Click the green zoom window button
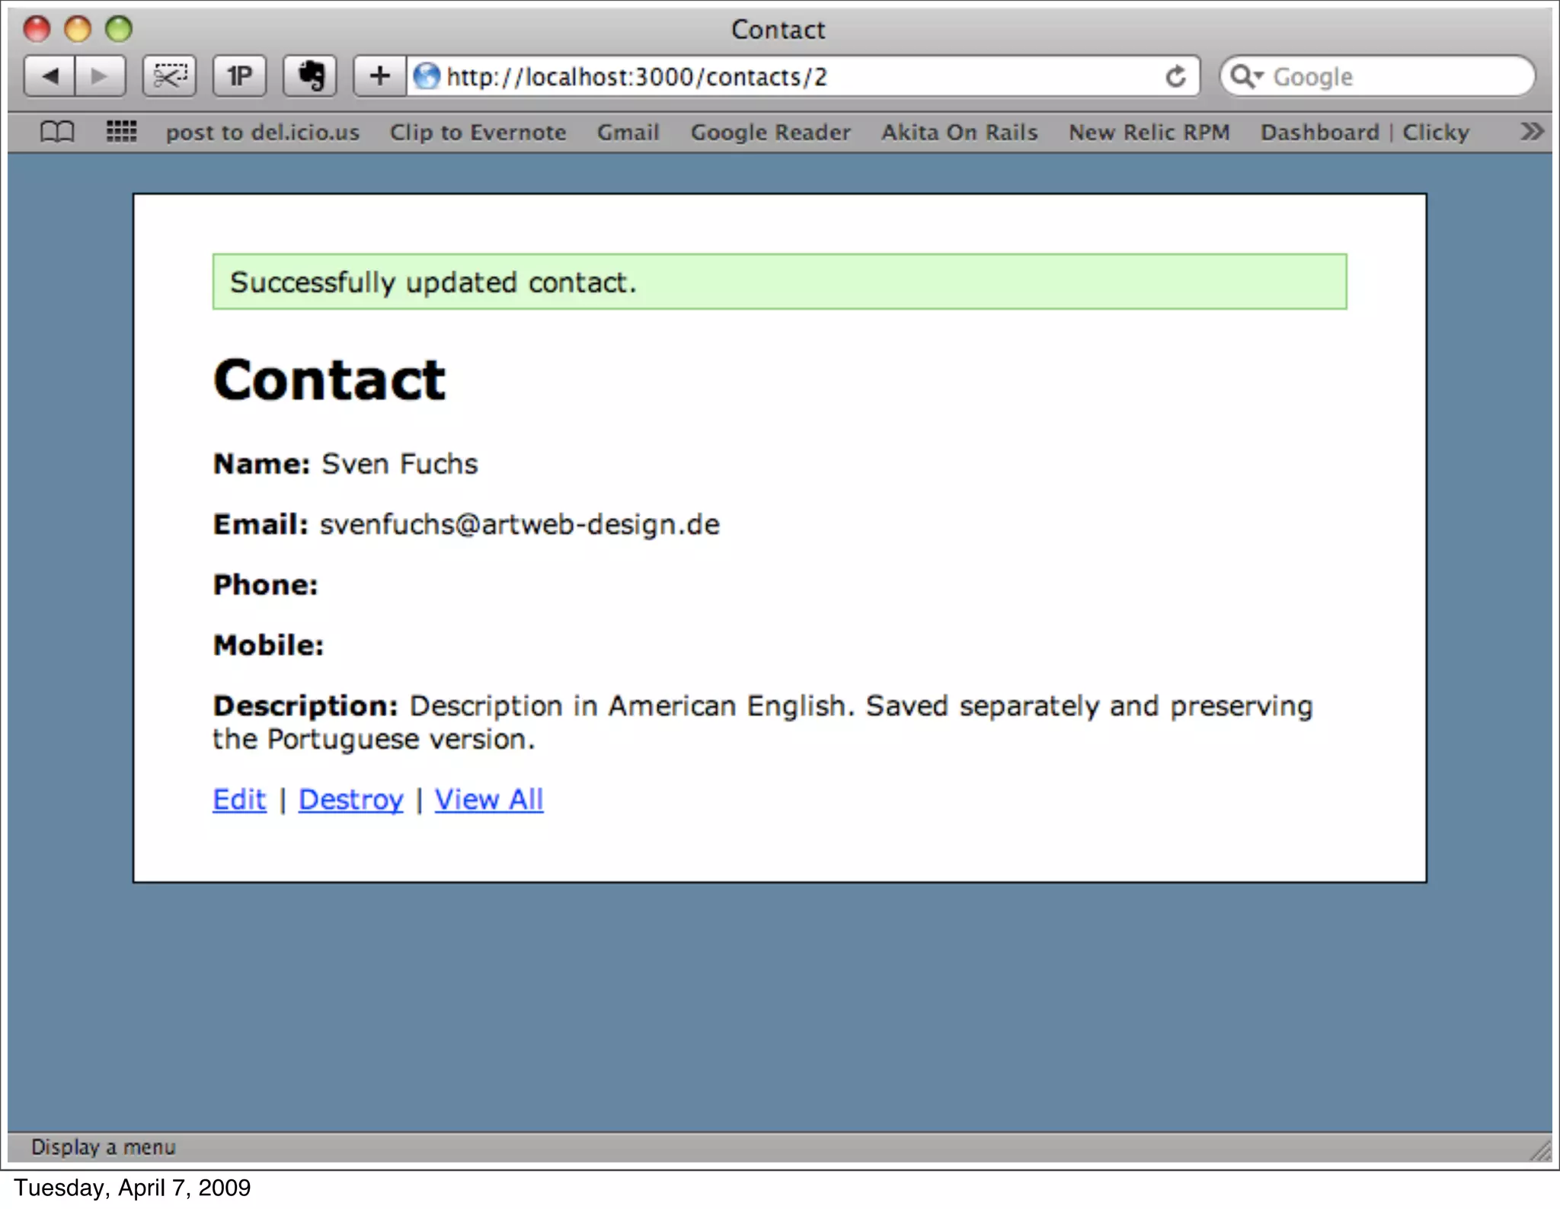The height and width of the screenshot is (1209, 1560). [118, 29]
